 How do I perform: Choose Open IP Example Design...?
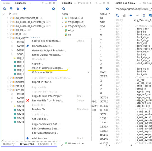click(58, 68)
